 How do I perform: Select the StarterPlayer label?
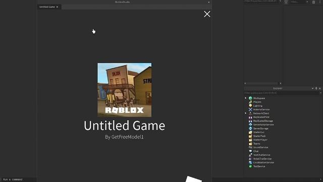pyautogui.click(x=260, y=140)
